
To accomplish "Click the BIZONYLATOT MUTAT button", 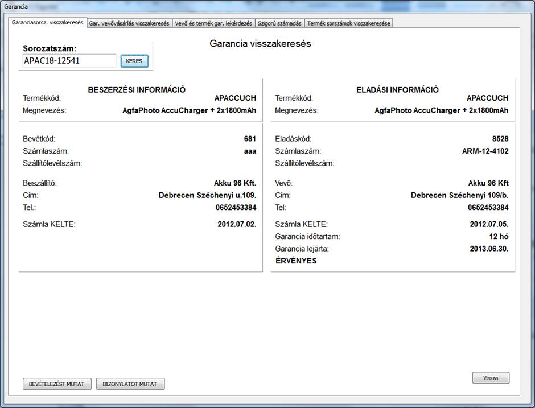I will (130, 384).
